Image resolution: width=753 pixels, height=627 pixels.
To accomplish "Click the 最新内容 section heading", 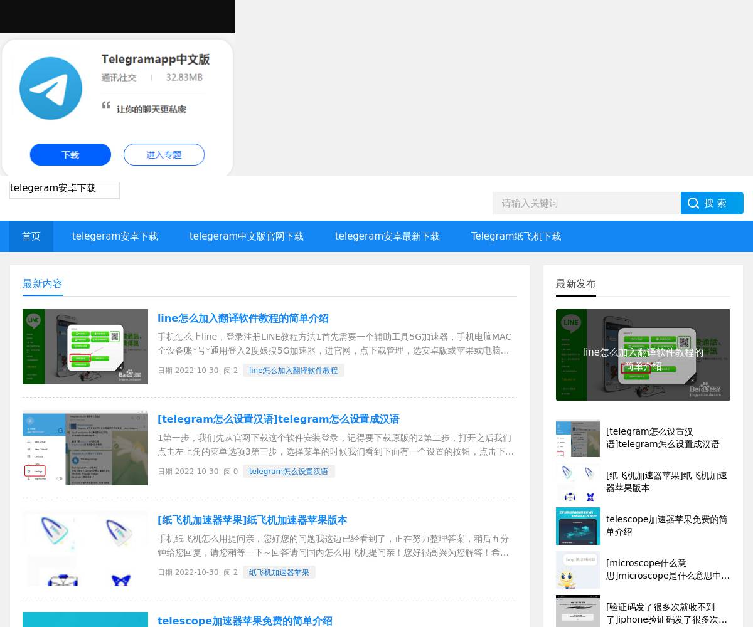I will coord(43,284).
